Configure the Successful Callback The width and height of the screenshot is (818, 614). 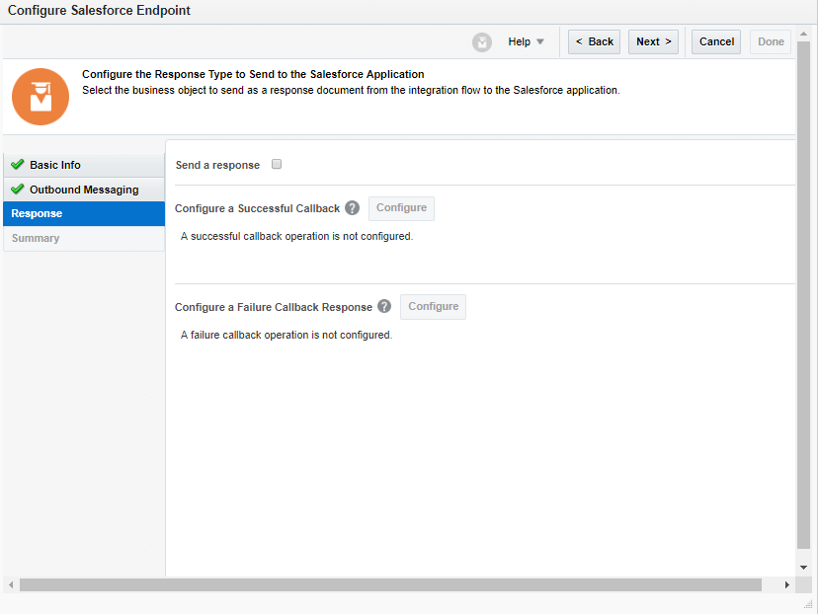[402, 208]
